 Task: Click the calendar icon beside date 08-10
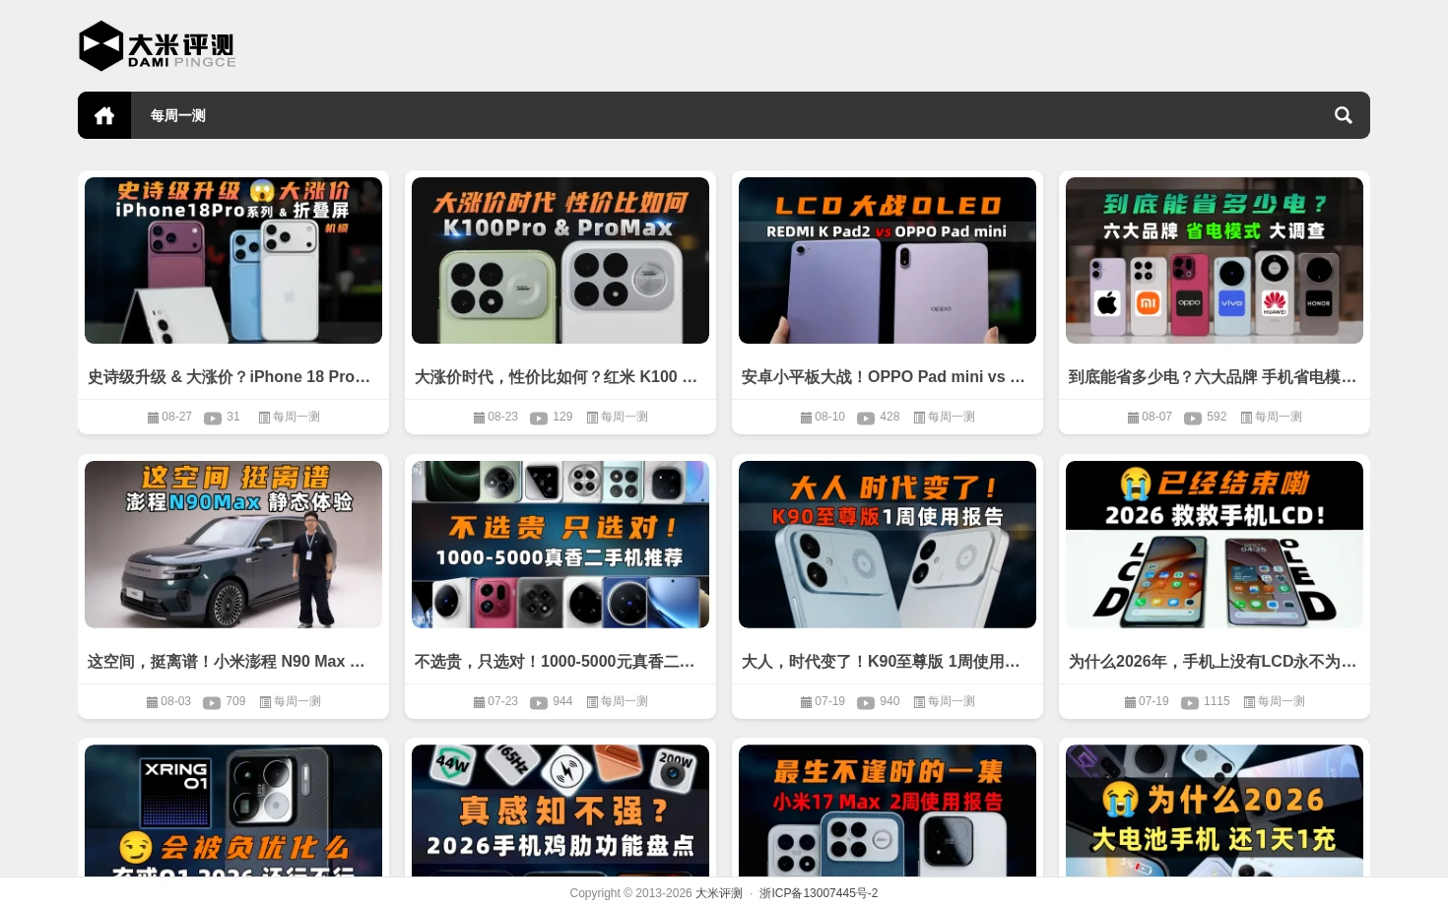(806, 418)
